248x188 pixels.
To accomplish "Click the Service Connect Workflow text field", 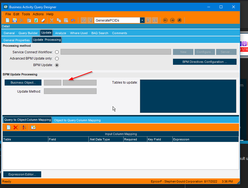I will 116,52.
